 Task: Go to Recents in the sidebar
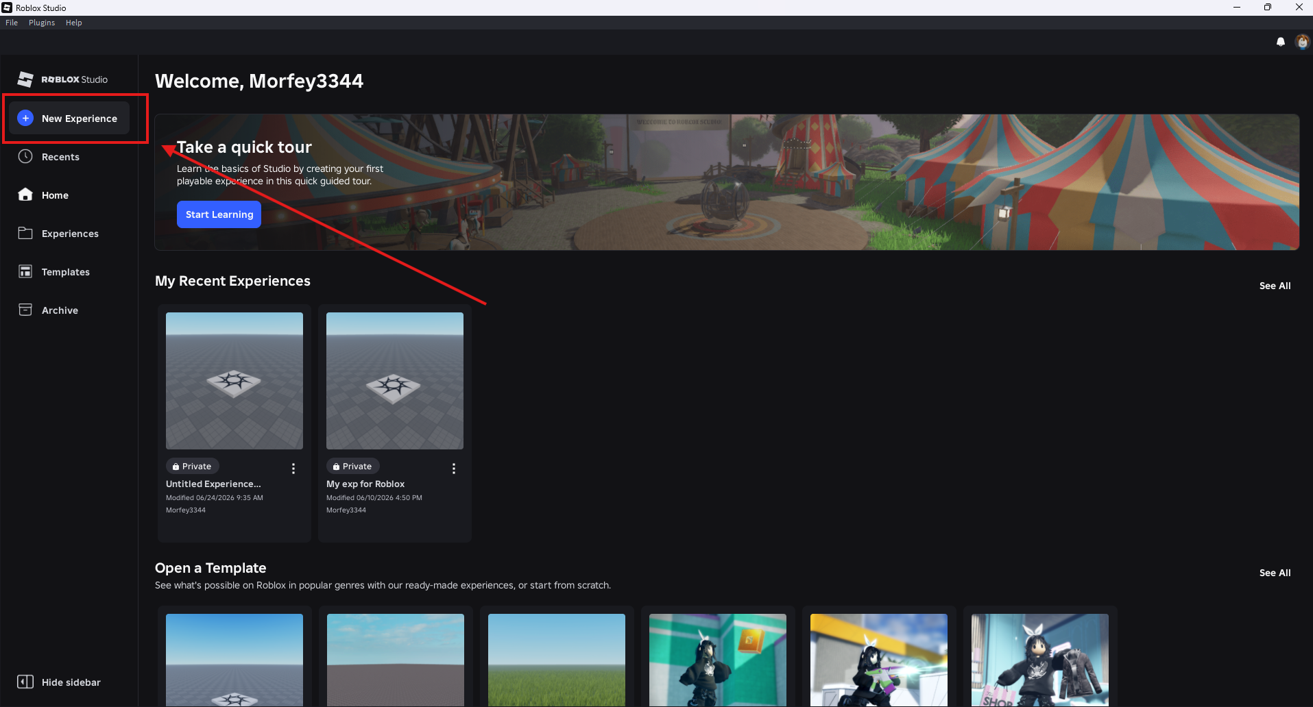click(x=60, y=157)
